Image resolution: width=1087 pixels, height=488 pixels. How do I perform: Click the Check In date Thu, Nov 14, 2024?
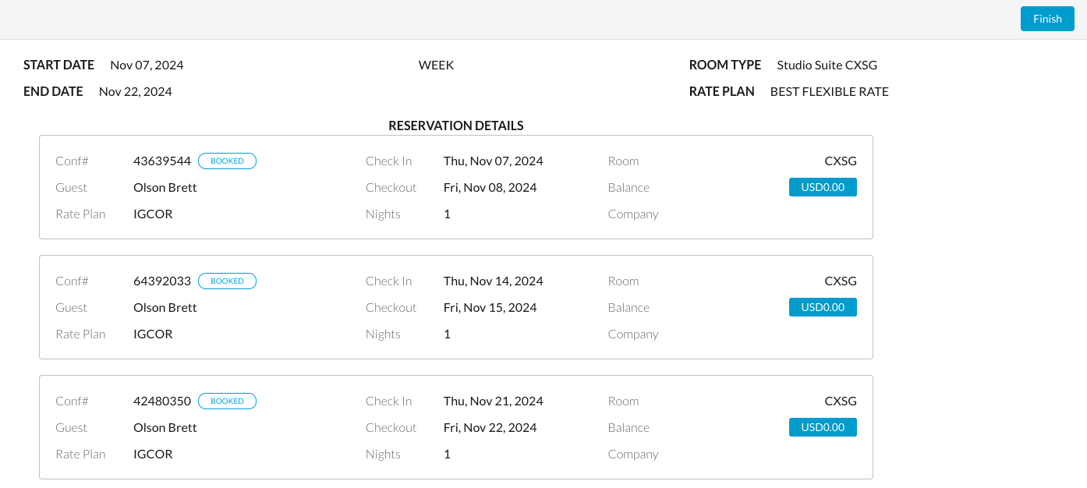pyautogui.click(x=493, y=281)
